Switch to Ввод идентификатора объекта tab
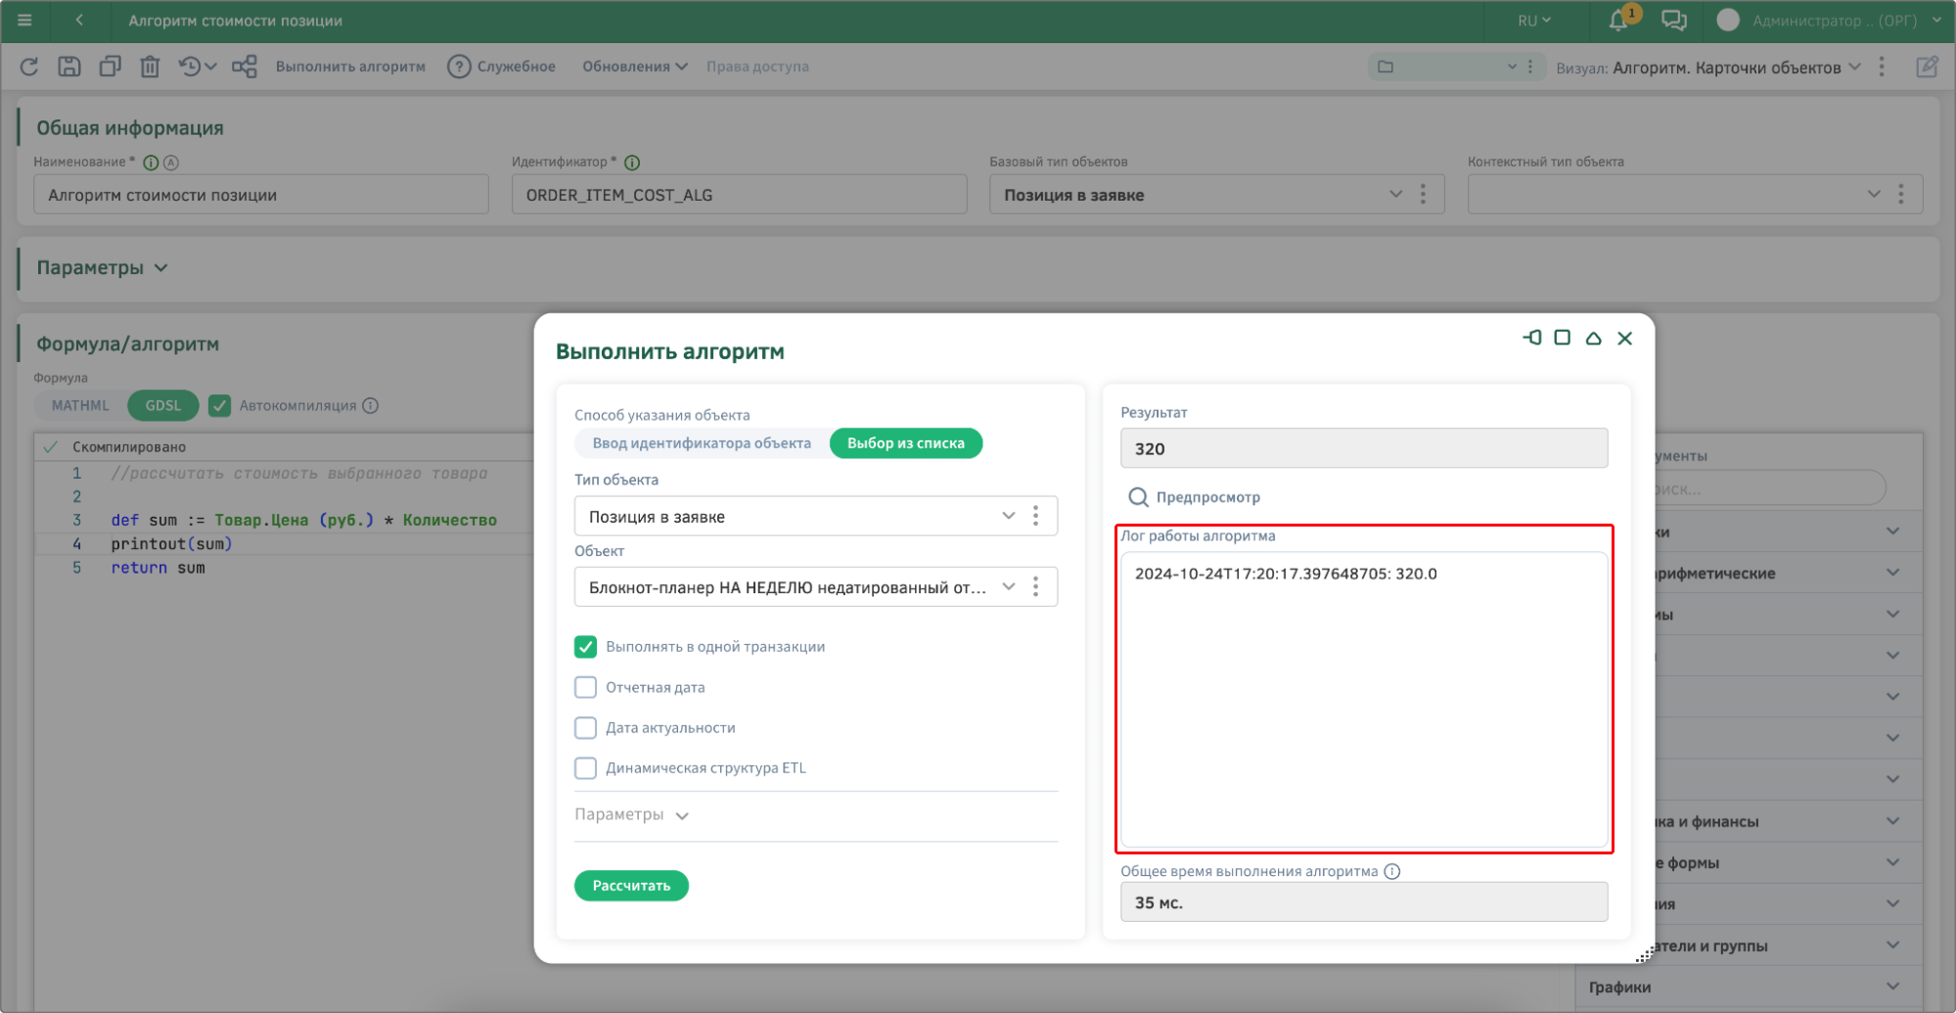 [x=701, y=443]
